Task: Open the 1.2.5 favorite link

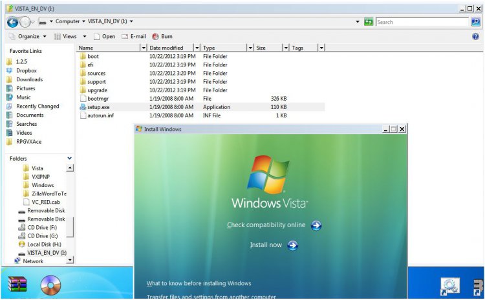Action: pyautogui.click(x=17, y=61)
